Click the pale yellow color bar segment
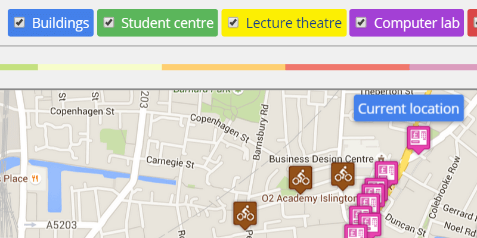 (x=100, y=67)
